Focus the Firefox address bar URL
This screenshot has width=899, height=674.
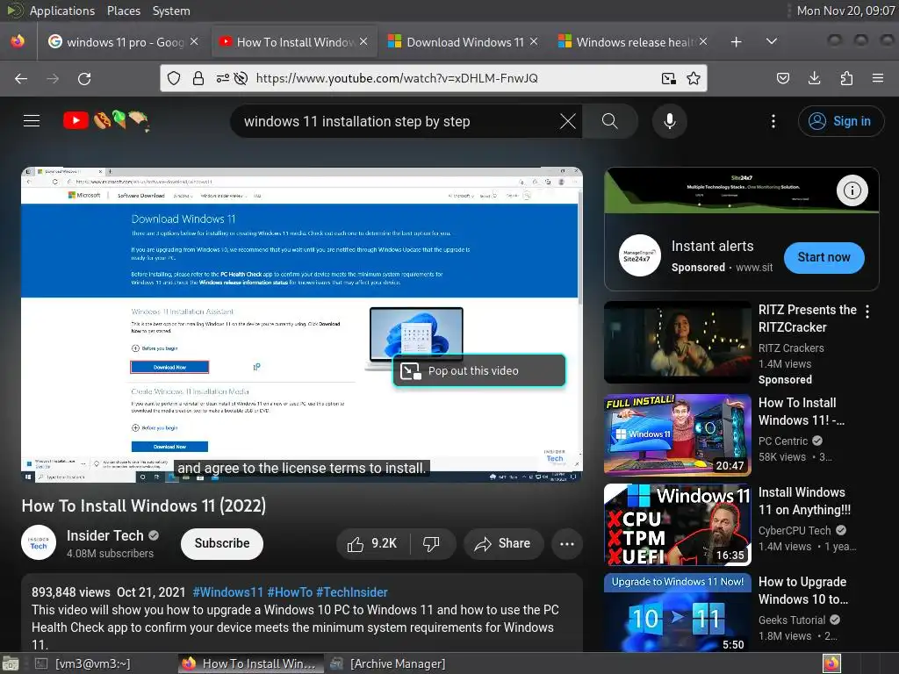(x=397, y=78)
